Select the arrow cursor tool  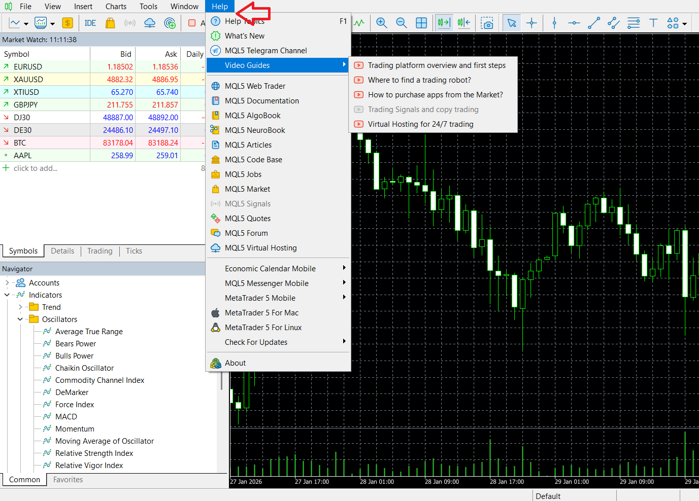coord(512,23)
